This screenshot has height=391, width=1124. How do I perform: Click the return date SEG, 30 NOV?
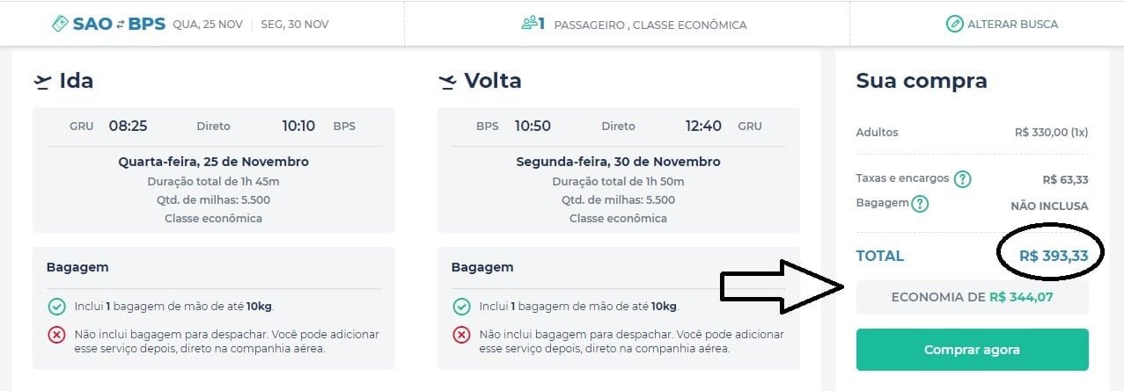point(295,25)
